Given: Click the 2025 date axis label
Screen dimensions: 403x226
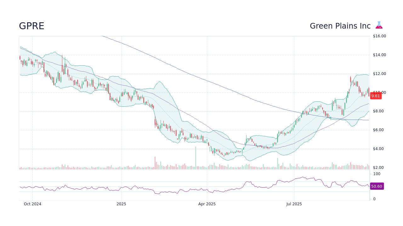Looking at the screenshot, I should tap(121, 204).
